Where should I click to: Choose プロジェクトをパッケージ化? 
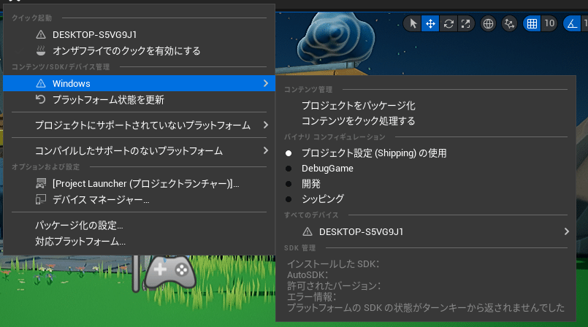coord(426,106)
